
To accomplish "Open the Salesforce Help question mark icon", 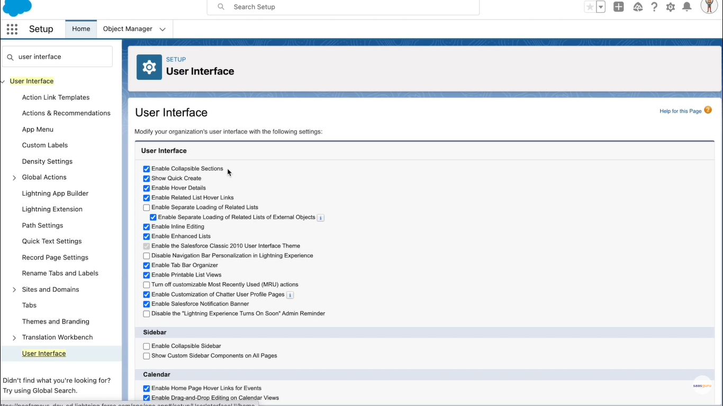I will point(654,7).
